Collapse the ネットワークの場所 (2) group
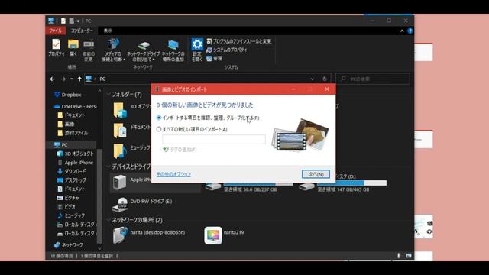 coord(108,221)
